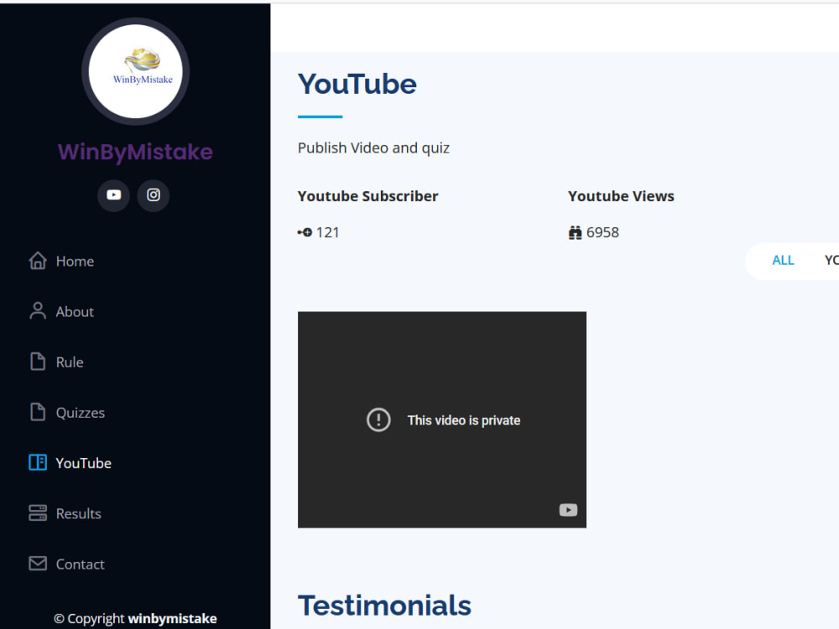Click the YouTube logo in video player
839x629 pixels.
tap(568, 510)
